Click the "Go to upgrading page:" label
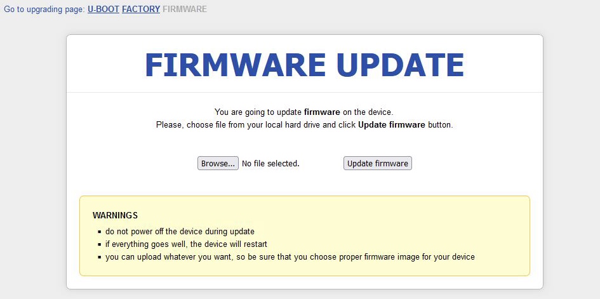 click(44, 10)
